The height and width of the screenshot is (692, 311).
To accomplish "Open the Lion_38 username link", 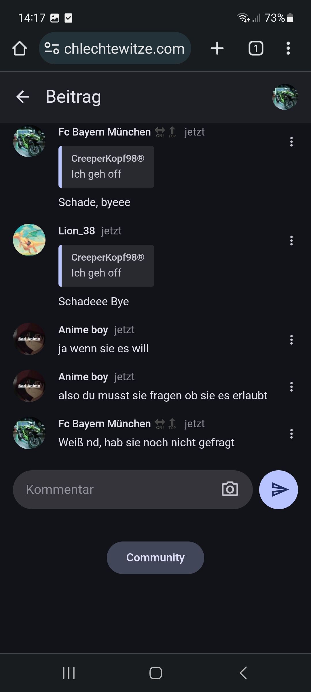I will tap(77, 231).
